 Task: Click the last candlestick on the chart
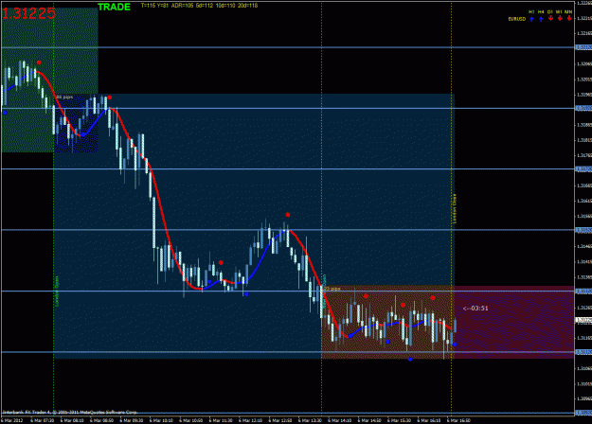tap(456, 326)
